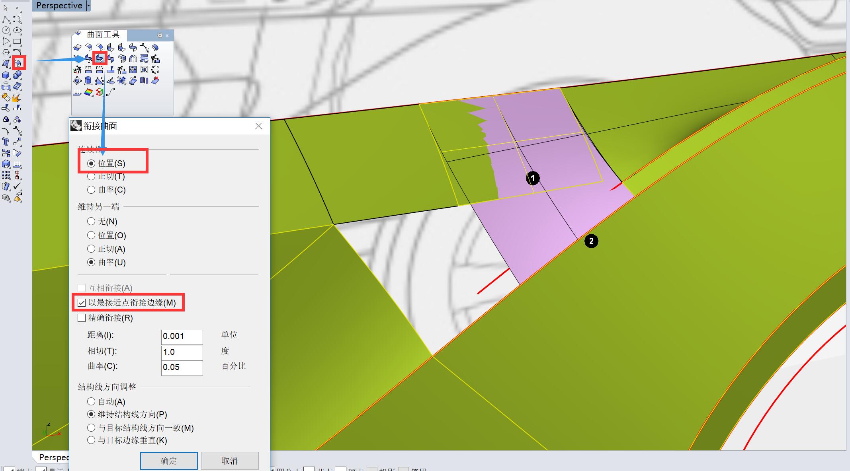
Task: Select the Box solid tool
Action: 6,75
